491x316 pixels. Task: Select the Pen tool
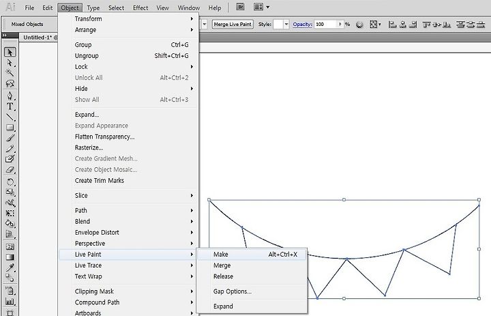(10, 96)
